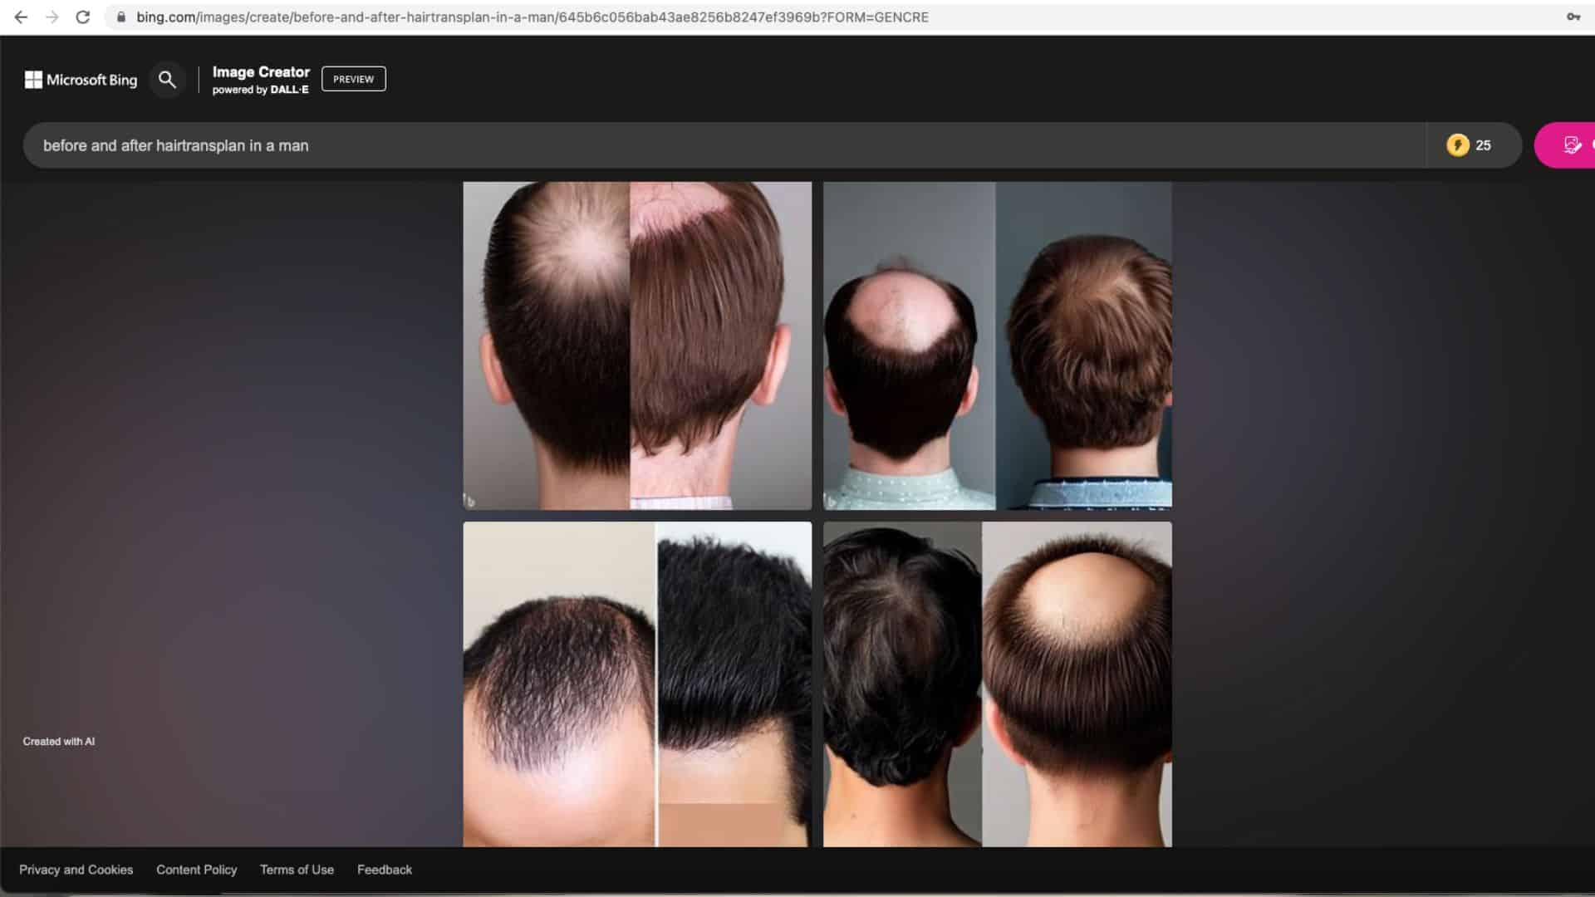
Task: Open Privacy and Cookies link
Action: (76, 870)
